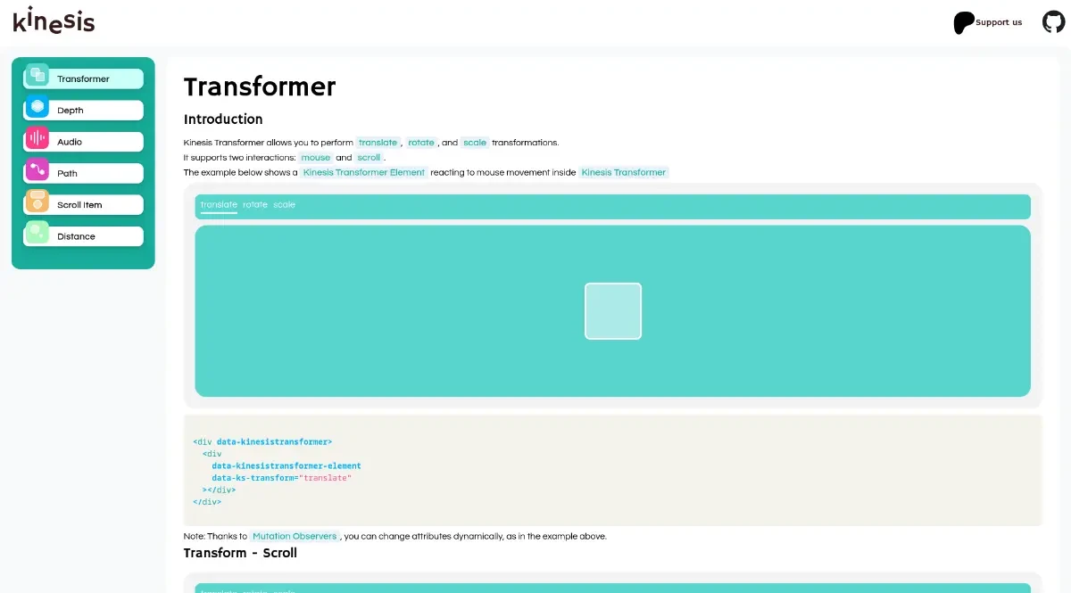This screenshot has width=1071, height=593.
Task: Click the green Distance icon
Action: pyautogui.click(x=37, y=234)
